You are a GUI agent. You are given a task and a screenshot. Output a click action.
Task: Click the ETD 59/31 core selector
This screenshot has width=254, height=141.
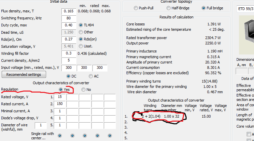(x=245, y=9)
